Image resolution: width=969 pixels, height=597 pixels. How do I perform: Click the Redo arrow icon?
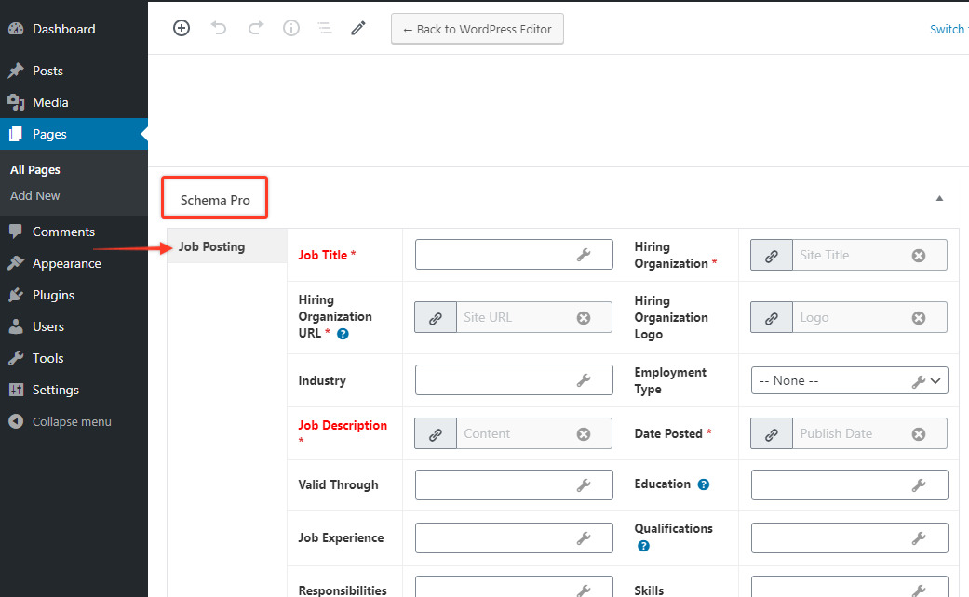tap(255, 28)
